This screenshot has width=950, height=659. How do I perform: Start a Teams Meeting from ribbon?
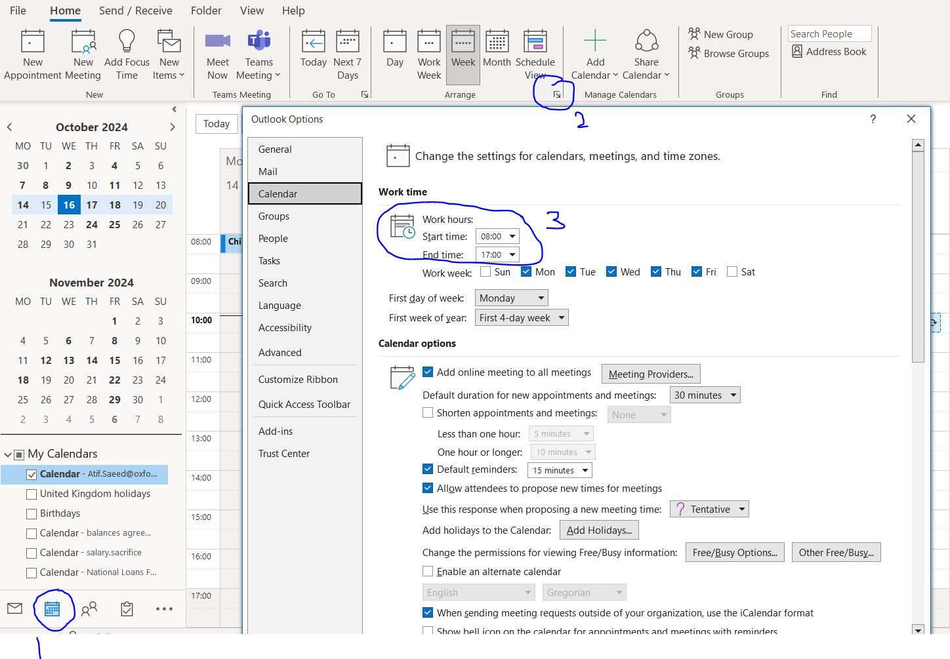point(259,56)
